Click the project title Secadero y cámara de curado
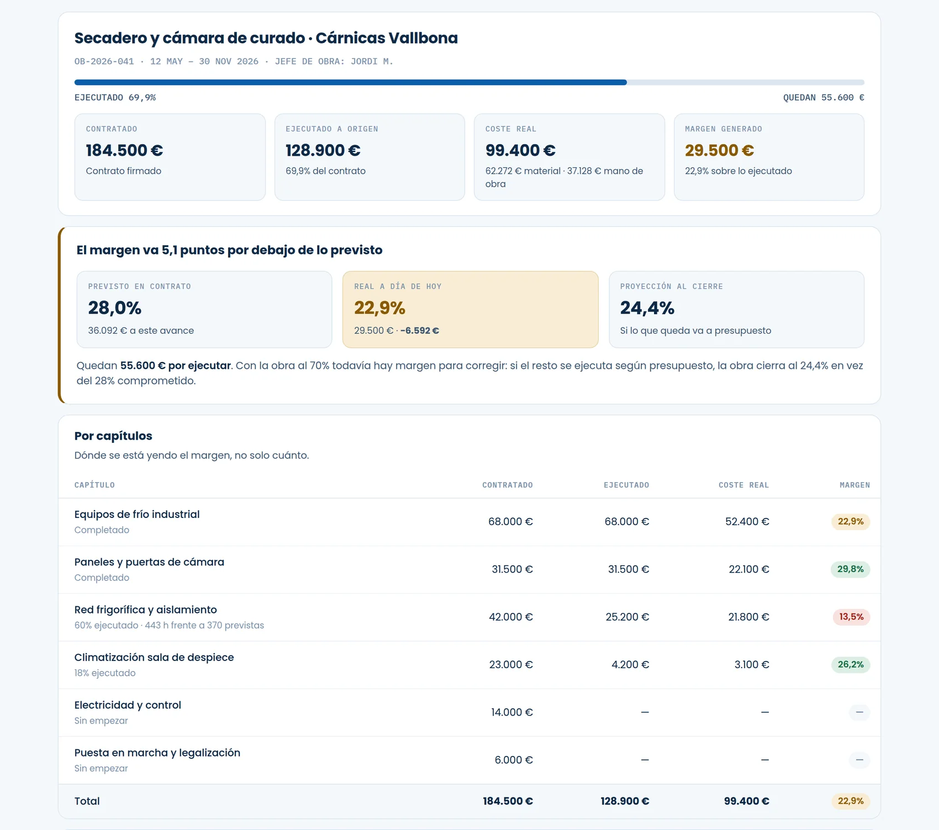Viewport: 939px width, 830px height. [266, 38]
